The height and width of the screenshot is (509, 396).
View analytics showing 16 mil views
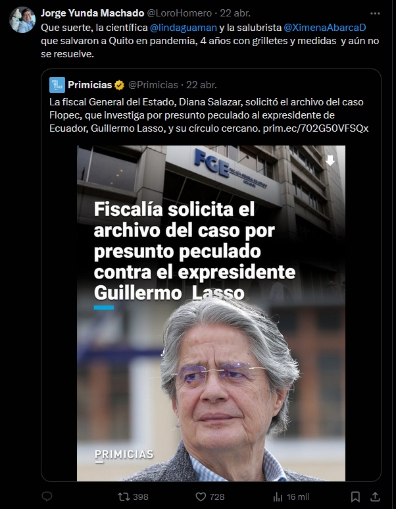pyautogui.click(x=291, y=496)
